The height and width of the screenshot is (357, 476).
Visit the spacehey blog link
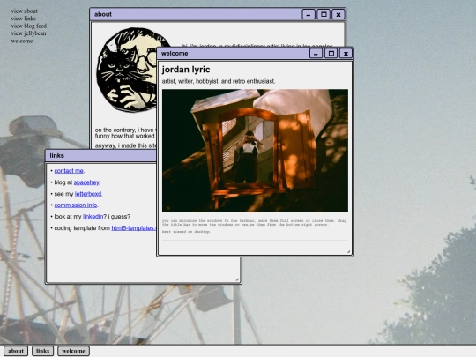click(86, 182)
